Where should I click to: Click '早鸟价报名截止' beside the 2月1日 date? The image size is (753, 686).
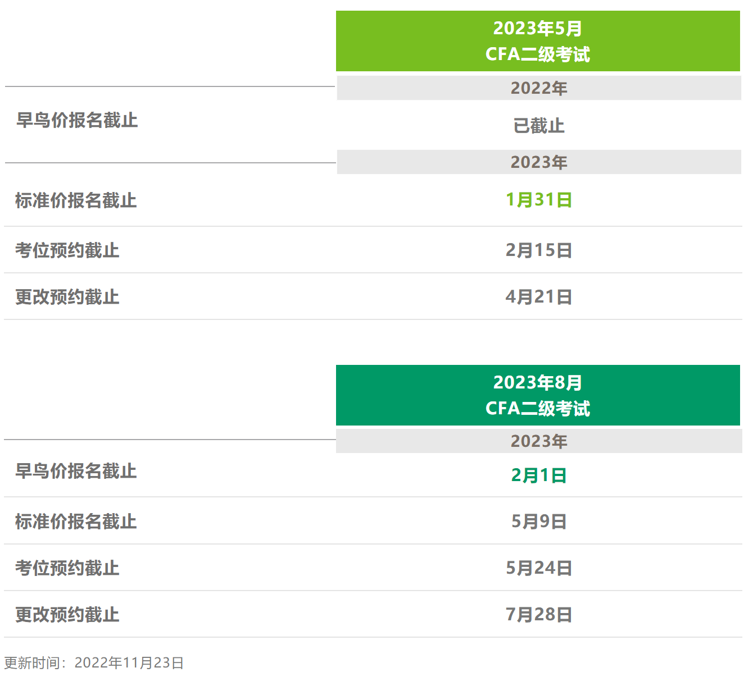[x=76, y=471]
